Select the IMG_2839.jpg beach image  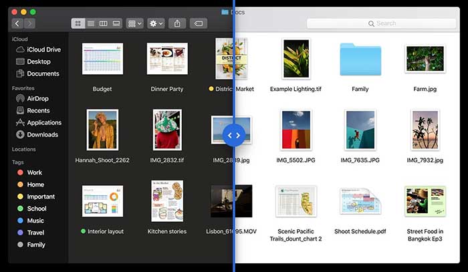tap(231, 130)
